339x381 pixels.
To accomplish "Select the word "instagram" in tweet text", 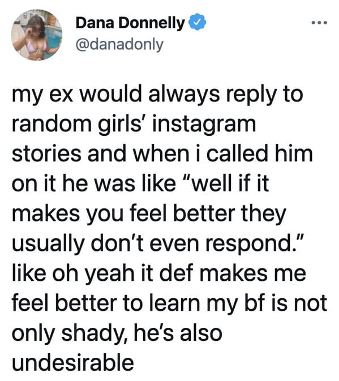I will coord(204,125).
